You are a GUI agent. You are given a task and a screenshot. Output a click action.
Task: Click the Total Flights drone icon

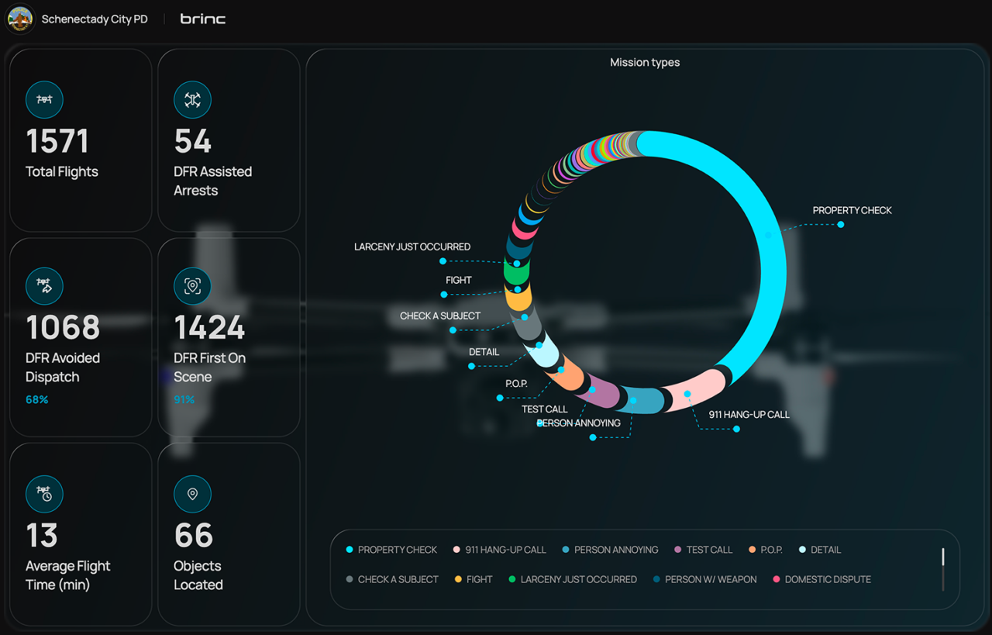coord(44,100)
